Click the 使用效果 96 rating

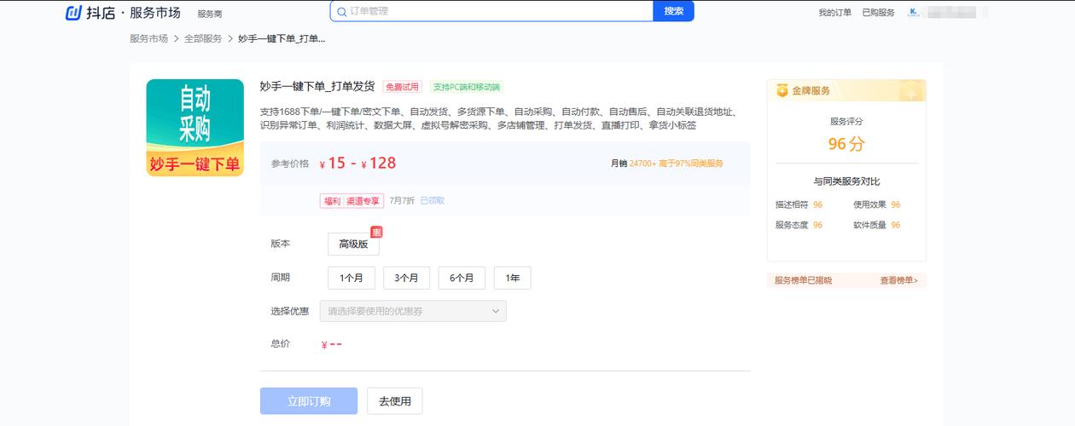[x=877, y=204]
